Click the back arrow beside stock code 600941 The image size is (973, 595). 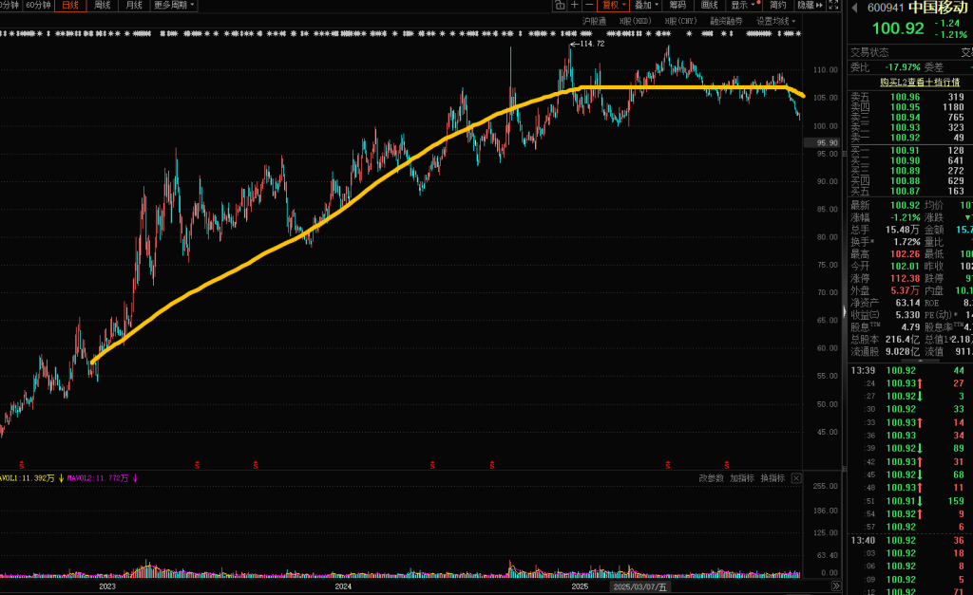[855, 8]
